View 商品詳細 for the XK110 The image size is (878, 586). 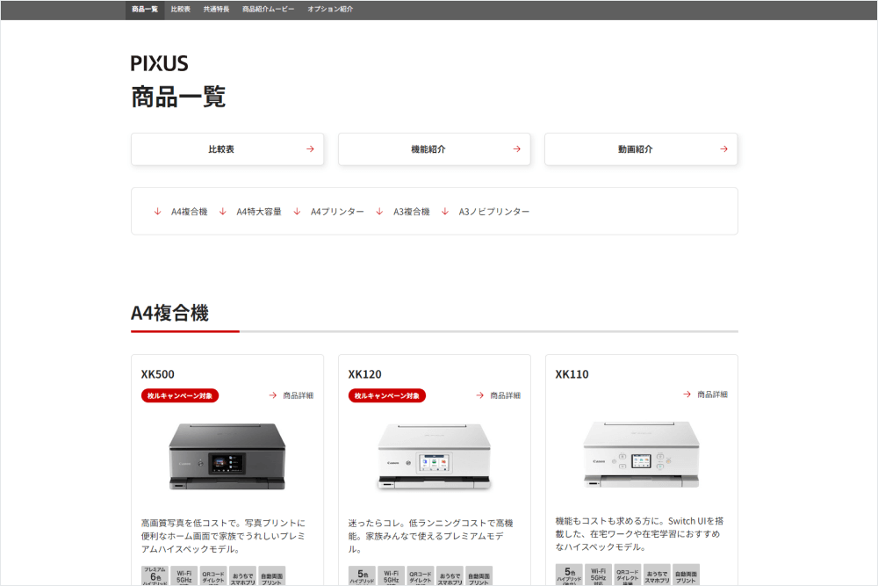point(706,394)
